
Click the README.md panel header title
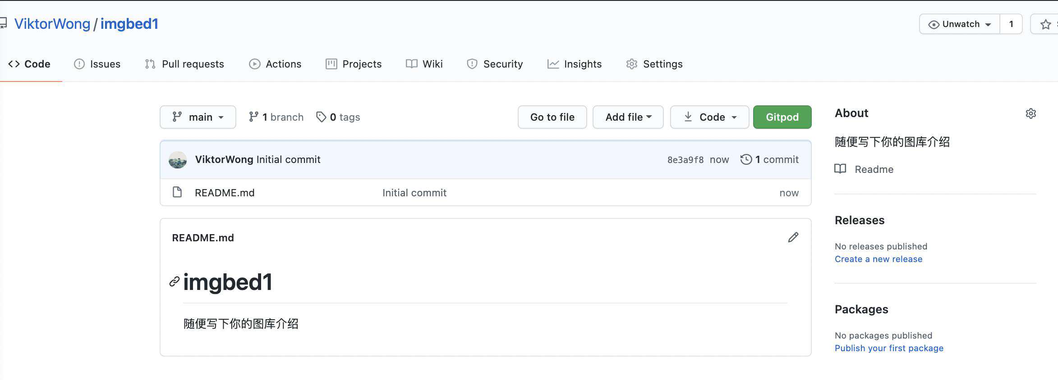(x=203, y=238)
